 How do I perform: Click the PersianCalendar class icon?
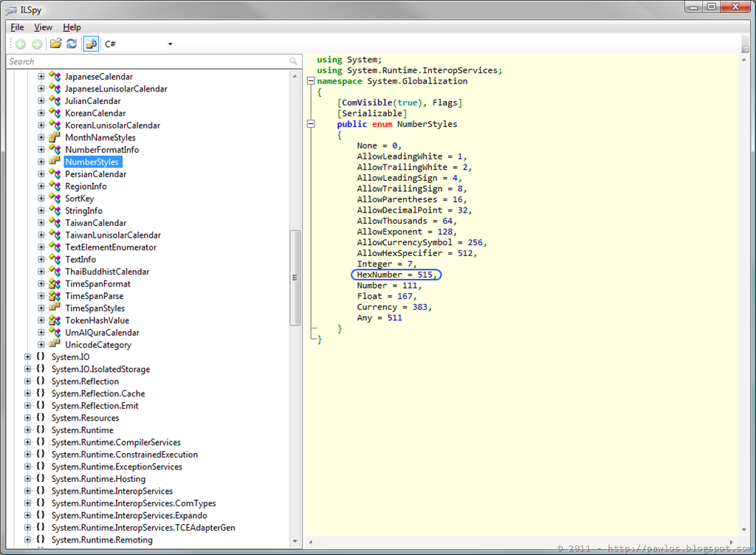click(x=55, y=174)
